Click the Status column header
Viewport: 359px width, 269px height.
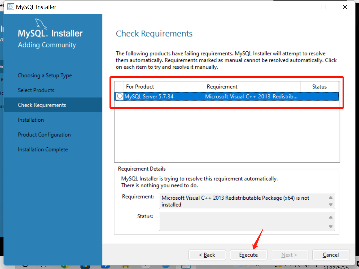point(320,87)
